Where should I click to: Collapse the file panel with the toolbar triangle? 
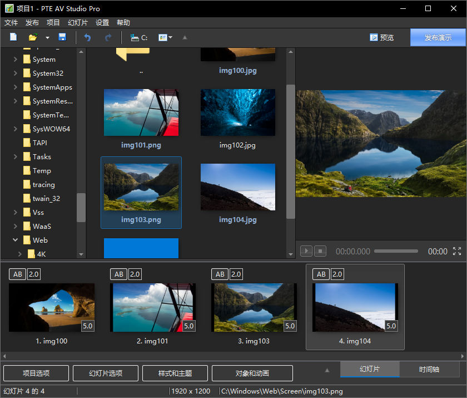tap(185, 37)
